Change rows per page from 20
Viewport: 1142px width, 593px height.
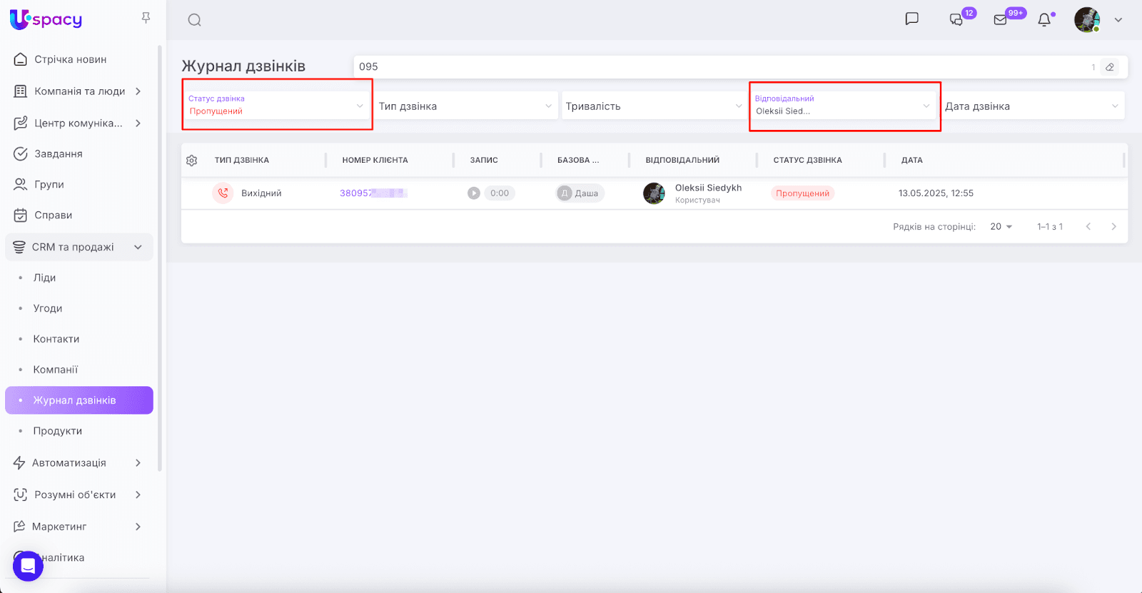click(x=1001, y=227)
